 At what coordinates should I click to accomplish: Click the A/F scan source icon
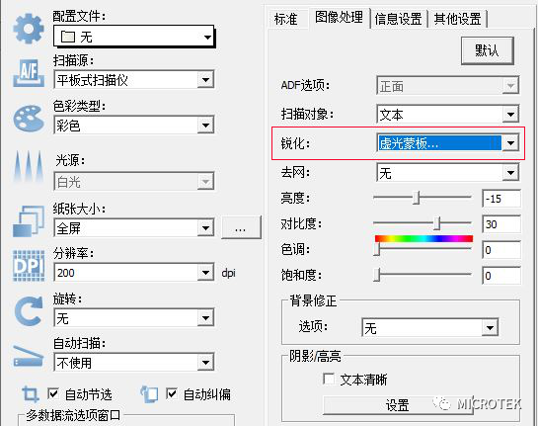click(x=29, y=73)
